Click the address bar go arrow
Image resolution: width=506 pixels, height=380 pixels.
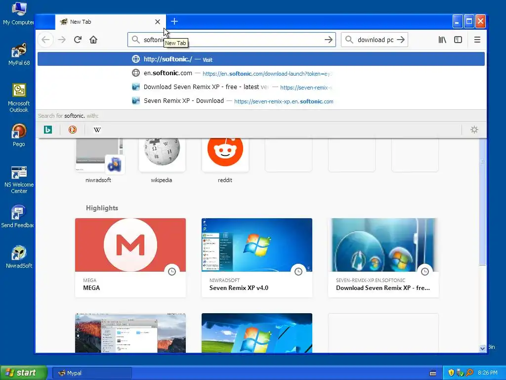click(x=329, y=40)
